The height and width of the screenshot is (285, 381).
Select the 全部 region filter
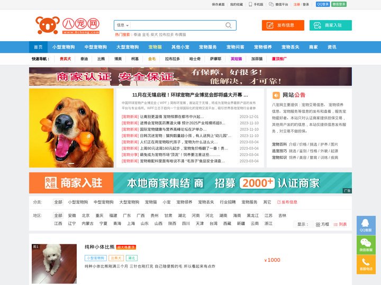click(58, 215)
